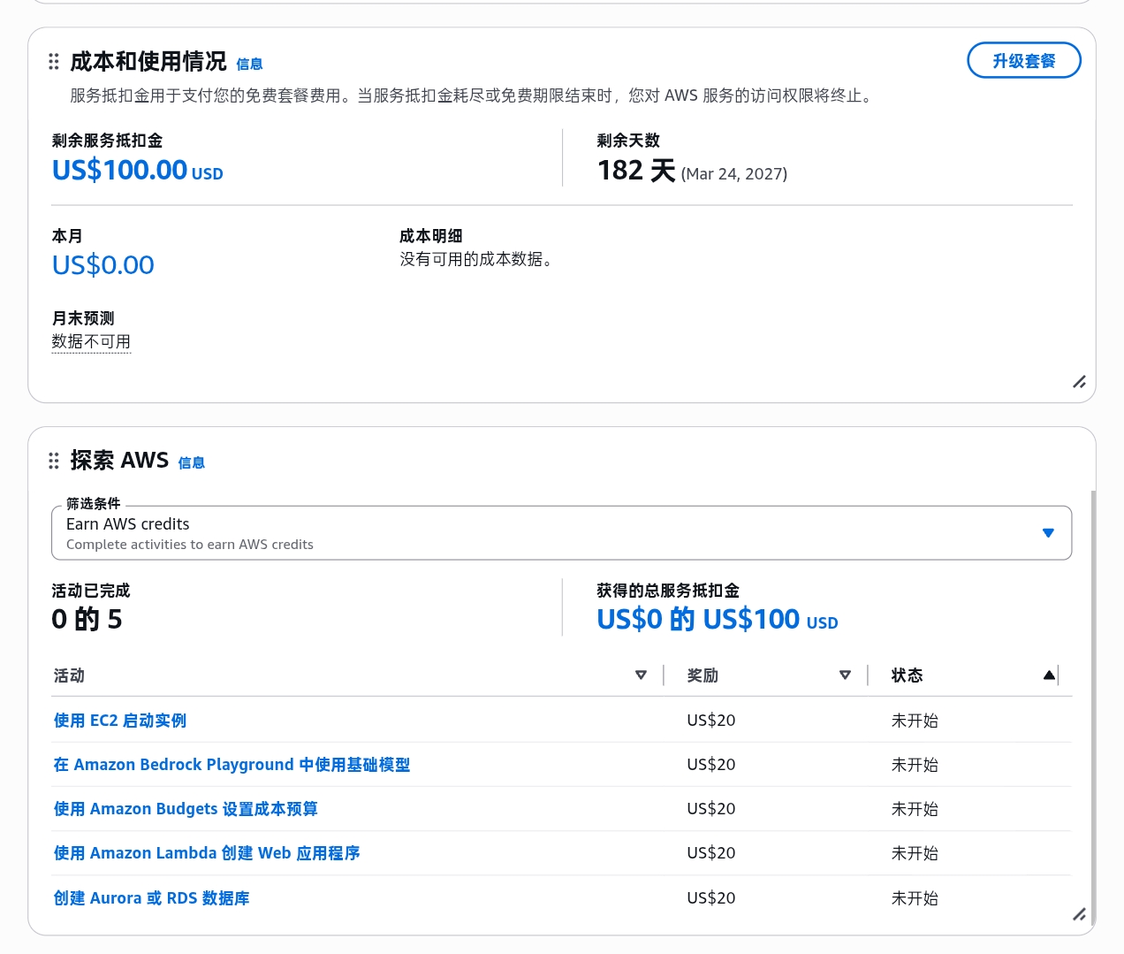Click the 奖励 column header
The image size is (1124, 954).
702,675
